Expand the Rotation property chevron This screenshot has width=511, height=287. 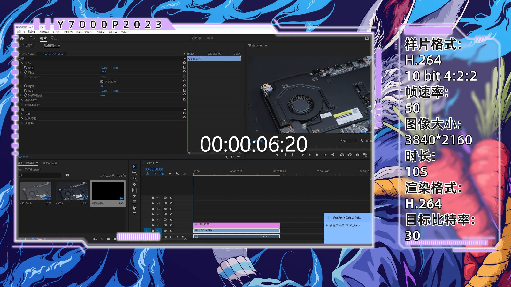point(21,86)
